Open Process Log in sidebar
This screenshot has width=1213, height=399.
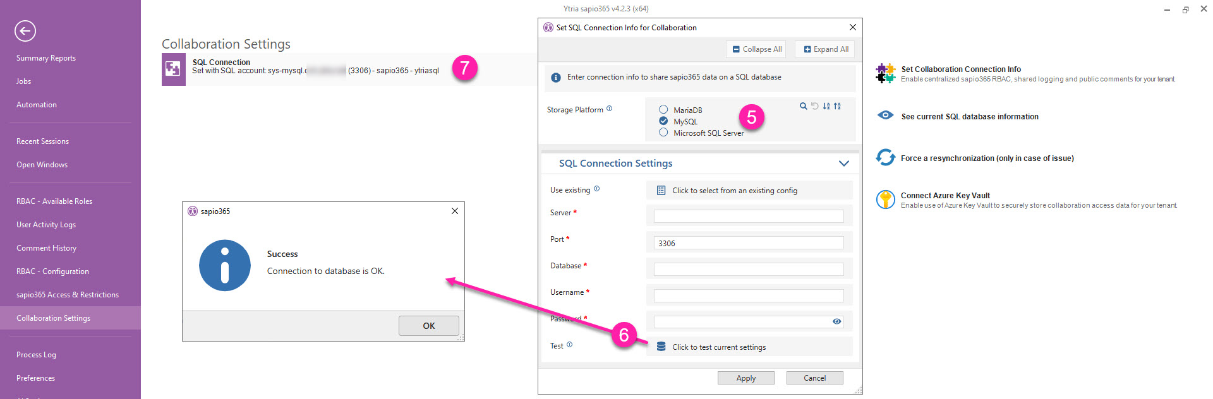(36, 355)
